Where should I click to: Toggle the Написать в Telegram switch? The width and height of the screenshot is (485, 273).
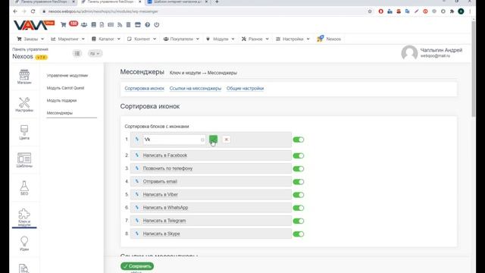coord(299,221)
